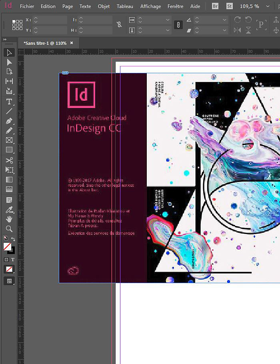The height and width of the screenshot is (364, 280).
Task: Click top-left point of reference point grid
Action: click(14, 21)
